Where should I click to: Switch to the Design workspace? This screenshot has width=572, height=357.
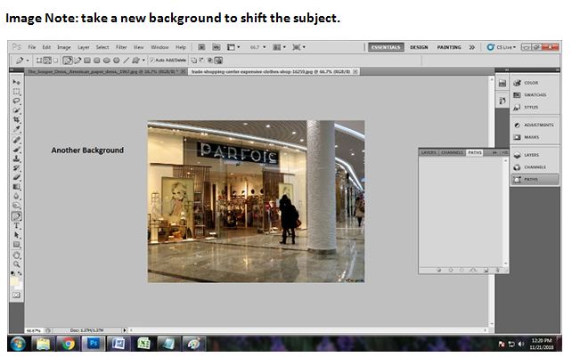[419, 47]
